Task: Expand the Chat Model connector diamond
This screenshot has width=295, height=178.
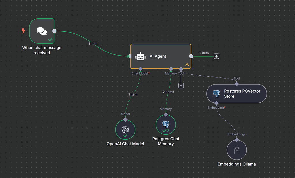Action: click(x=140, y=69)
